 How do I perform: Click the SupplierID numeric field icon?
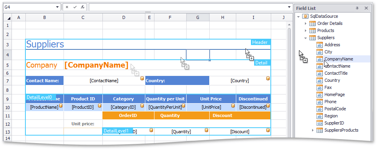tap(319, 123)
